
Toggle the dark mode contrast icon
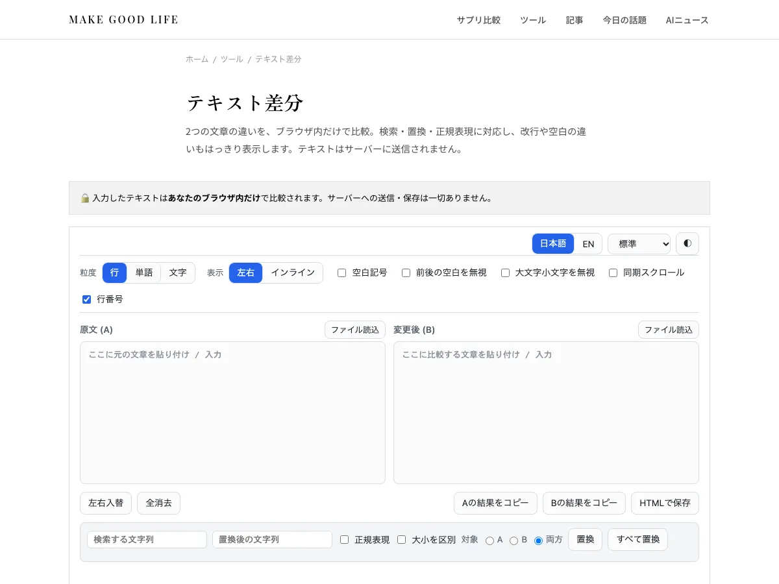[x=687, y=243]
